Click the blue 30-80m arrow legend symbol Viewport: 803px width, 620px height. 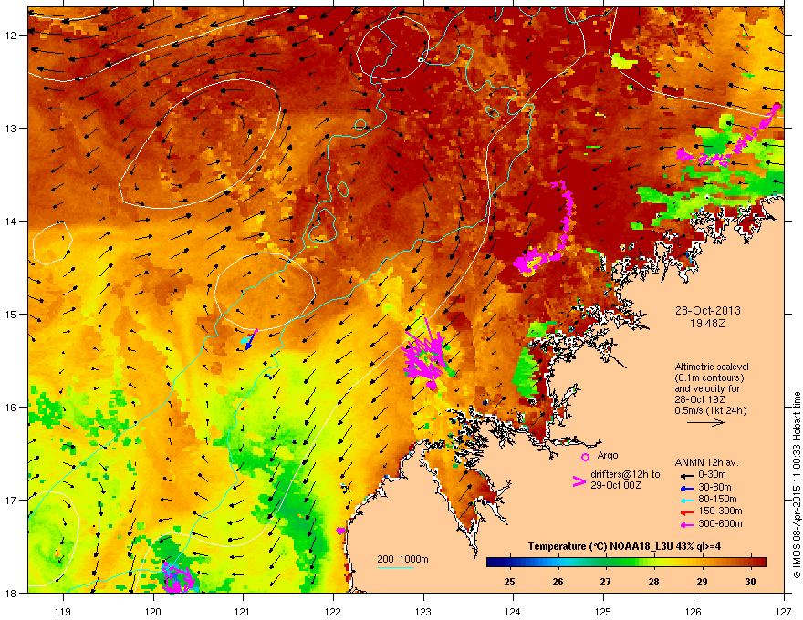pyautogui.click(x=686, y=489)
